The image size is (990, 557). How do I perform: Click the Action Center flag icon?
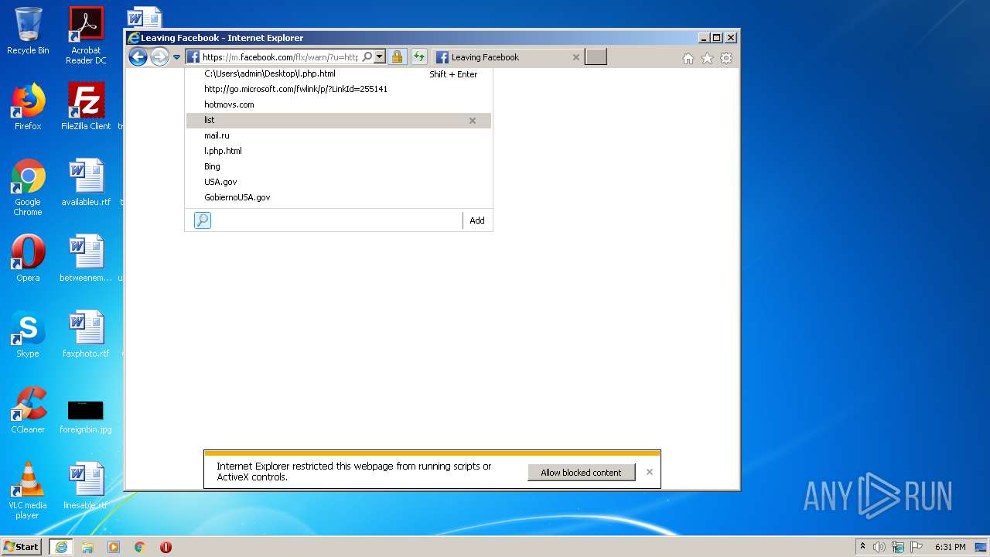917,547
